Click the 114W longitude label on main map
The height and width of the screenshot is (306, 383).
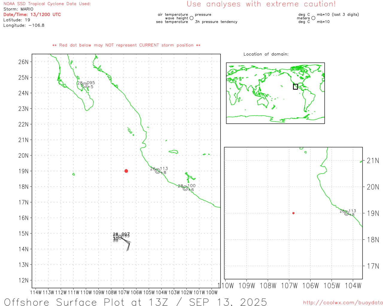click(x=36, y=292)
